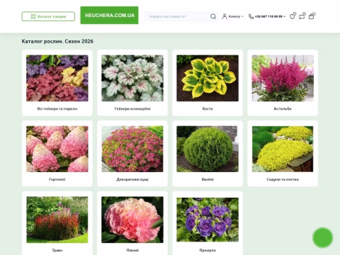Open Всі гейхери та тіарели image
This screenshot has height=255, width=340.
pyautogui.click(x=57, y=78)
